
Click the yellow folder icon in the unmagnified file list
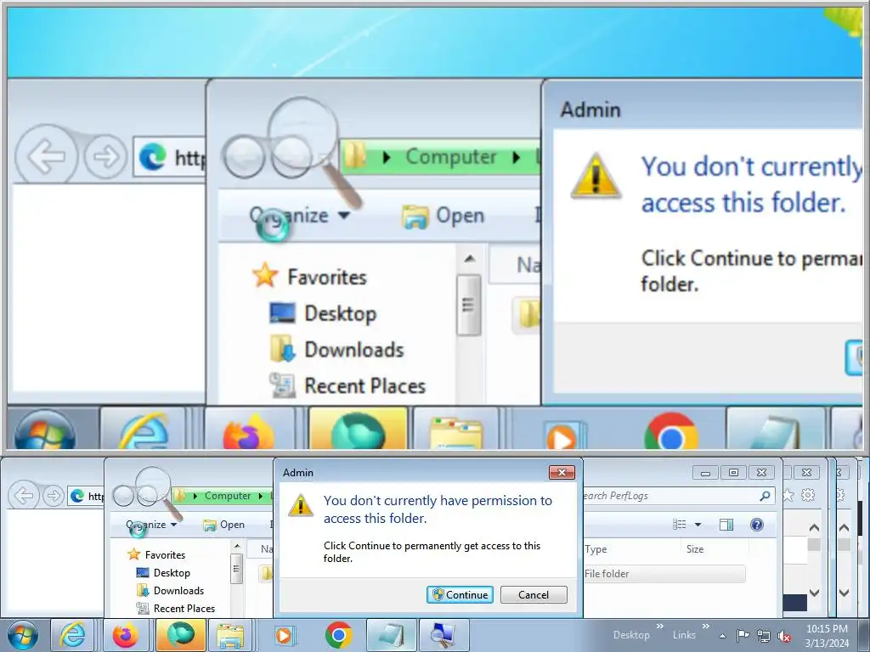(x=266, y=573)
